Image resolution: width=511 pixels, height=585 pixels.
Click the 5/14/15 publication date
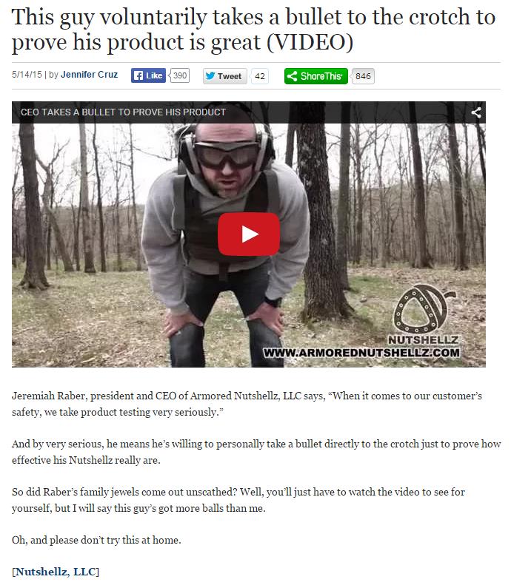[27, 75]
